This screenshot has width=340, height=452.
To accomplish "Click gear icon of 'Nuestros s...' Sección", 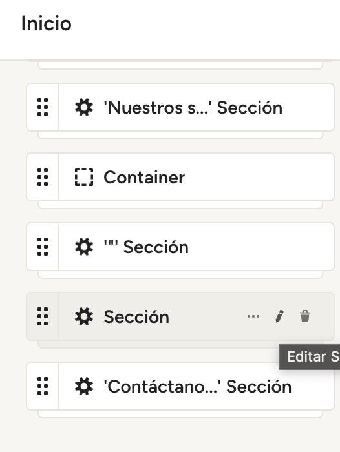I will [x=84, y=108].
